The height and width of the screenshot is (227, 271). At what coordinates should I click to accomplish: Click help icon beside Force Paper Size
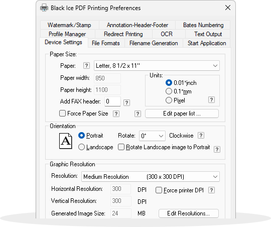tap(116, 113)
